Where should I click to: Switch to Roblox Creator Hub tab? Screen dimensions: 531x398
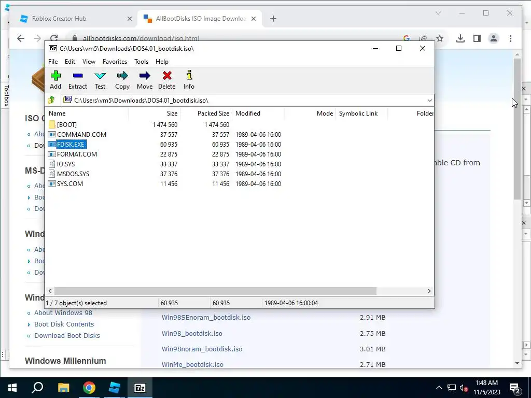(75, 19)
